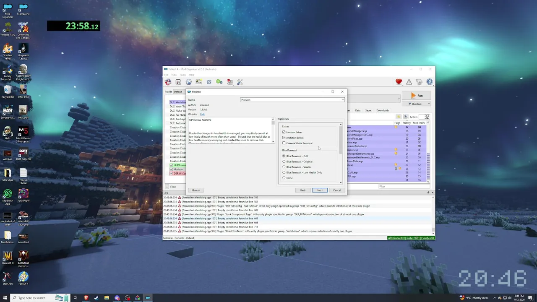Switch to the Downloads tab

click(x=383, y=110)
